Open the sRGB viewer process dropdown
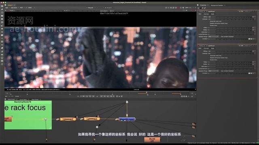This screenshot has width=259, height=145. coord(31,8)
